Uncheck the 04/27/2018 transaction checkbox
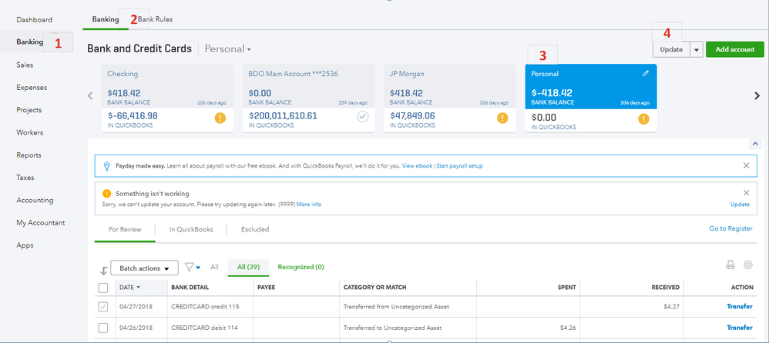 point(103,307)
